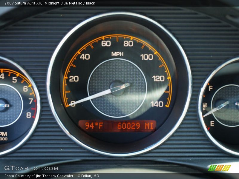This screenshot has height=179, width=239.
Task: Click the 6 on the tachometer
Action: pyautogui.click(x=25, y=89)
